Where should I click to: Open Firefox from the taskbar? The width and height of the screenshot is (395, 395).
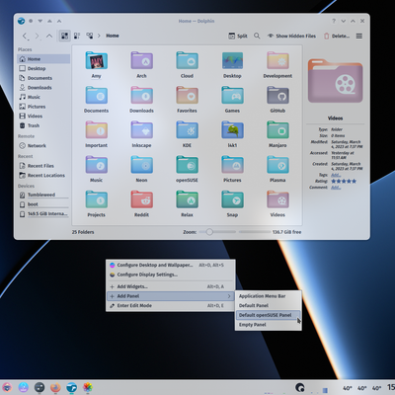(x=55, y=387)
